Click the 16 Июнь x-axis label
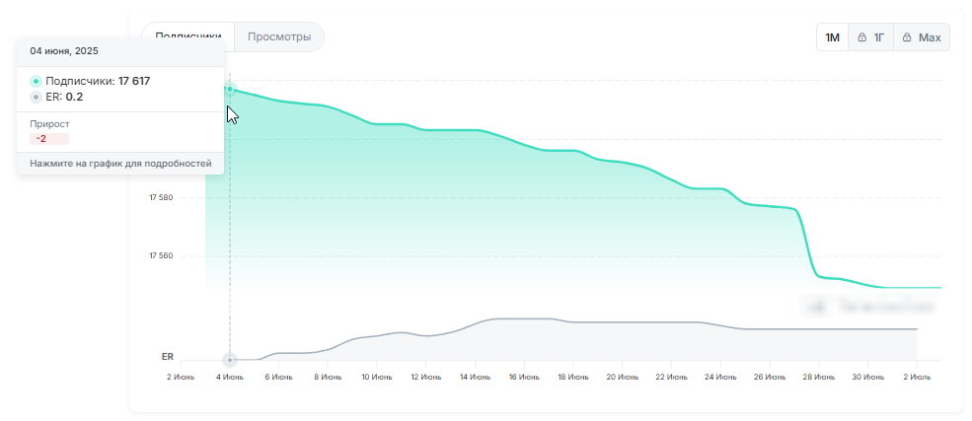 pyautogui.click(x=524, y=377)
